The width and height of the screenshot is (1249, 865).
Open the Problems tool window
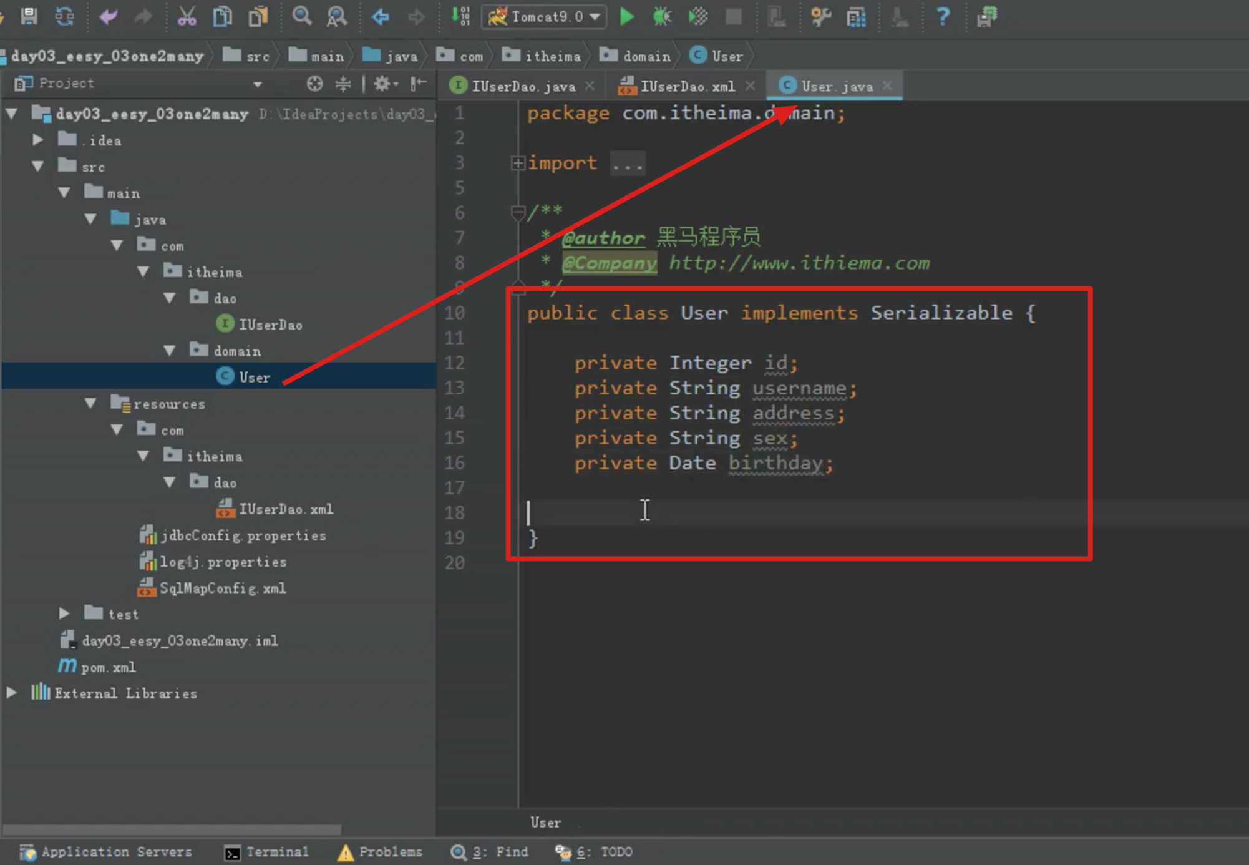380,852
